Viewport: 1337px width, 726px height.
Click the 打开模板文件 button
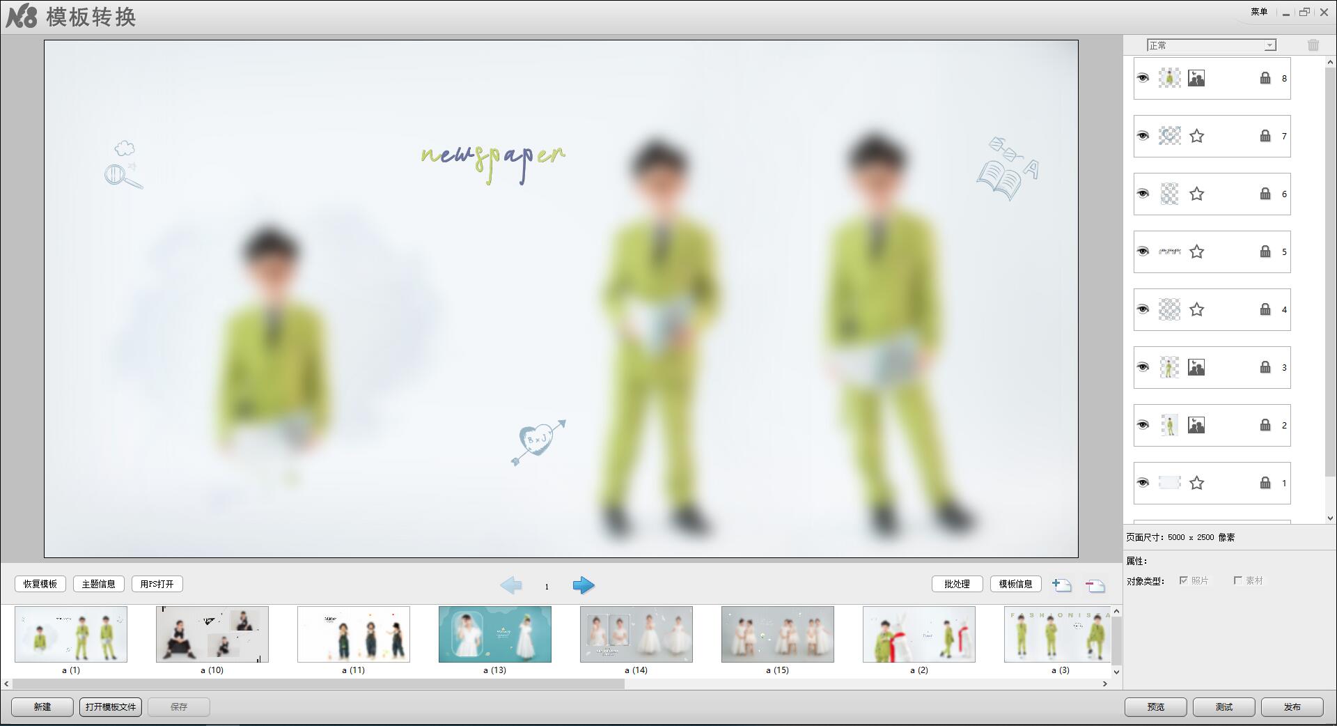tap(111, 706)
